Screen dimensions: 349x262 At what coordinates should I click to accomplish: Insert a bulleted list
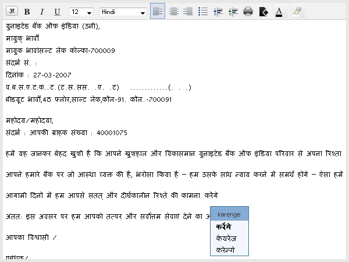click(203, 12)
